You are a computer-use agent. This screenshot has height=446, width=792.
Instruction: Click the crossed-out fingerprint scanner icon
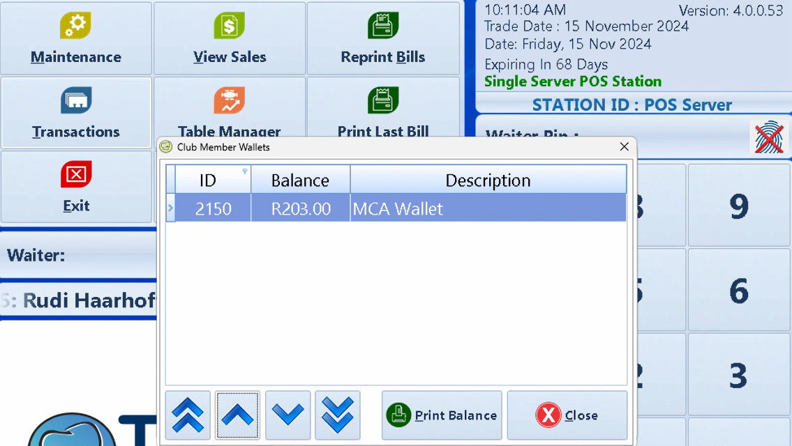coord(768,138)
